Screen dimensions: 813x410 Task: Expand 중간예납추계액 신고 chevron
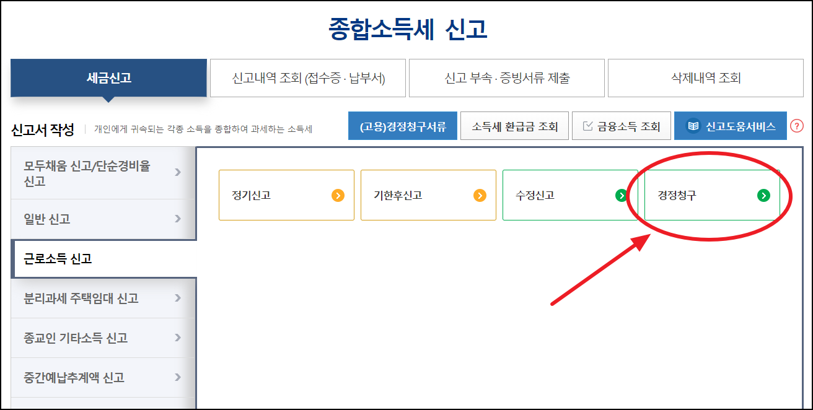(178, 377)
